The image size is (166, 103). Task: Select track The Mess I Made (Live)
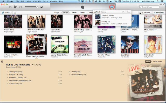tap(34, 78)
